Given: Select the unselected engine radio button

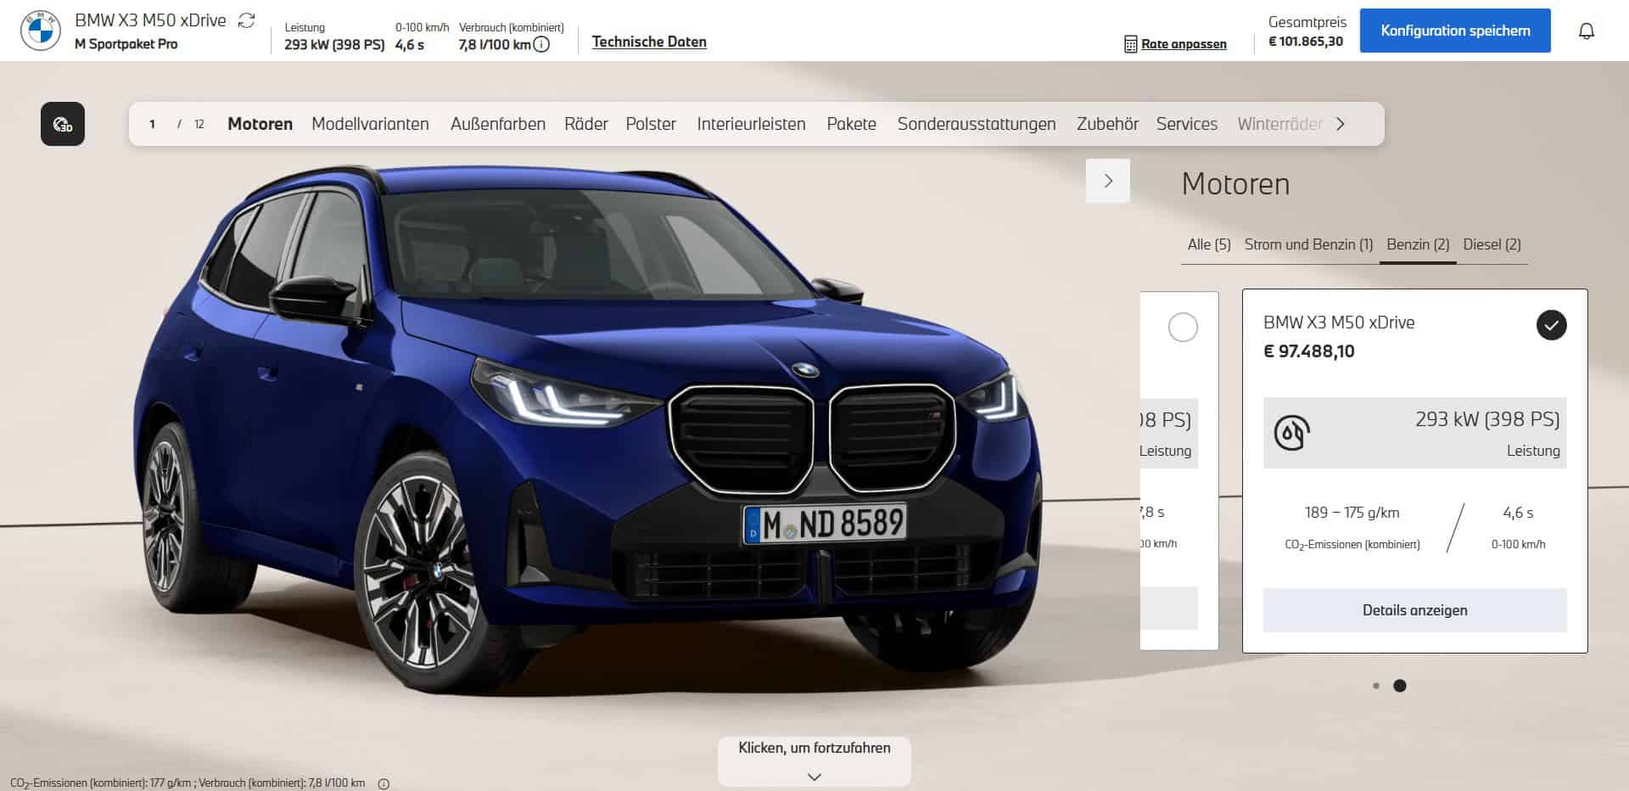Looking at the screenshot, I should click(x=1183, y=327).
